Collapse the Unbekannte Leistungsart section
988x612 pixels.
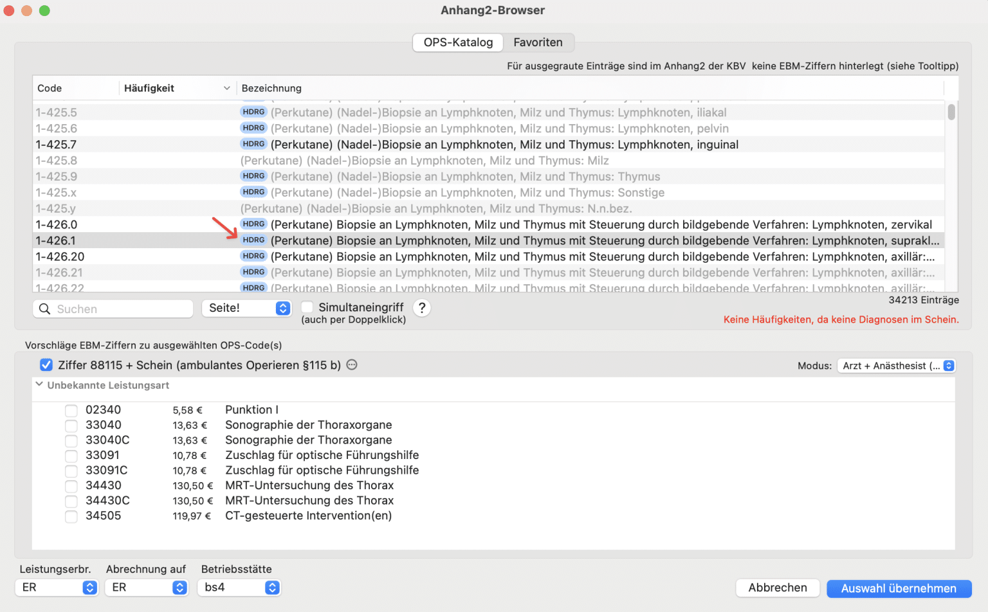click(x=40, y=385)
